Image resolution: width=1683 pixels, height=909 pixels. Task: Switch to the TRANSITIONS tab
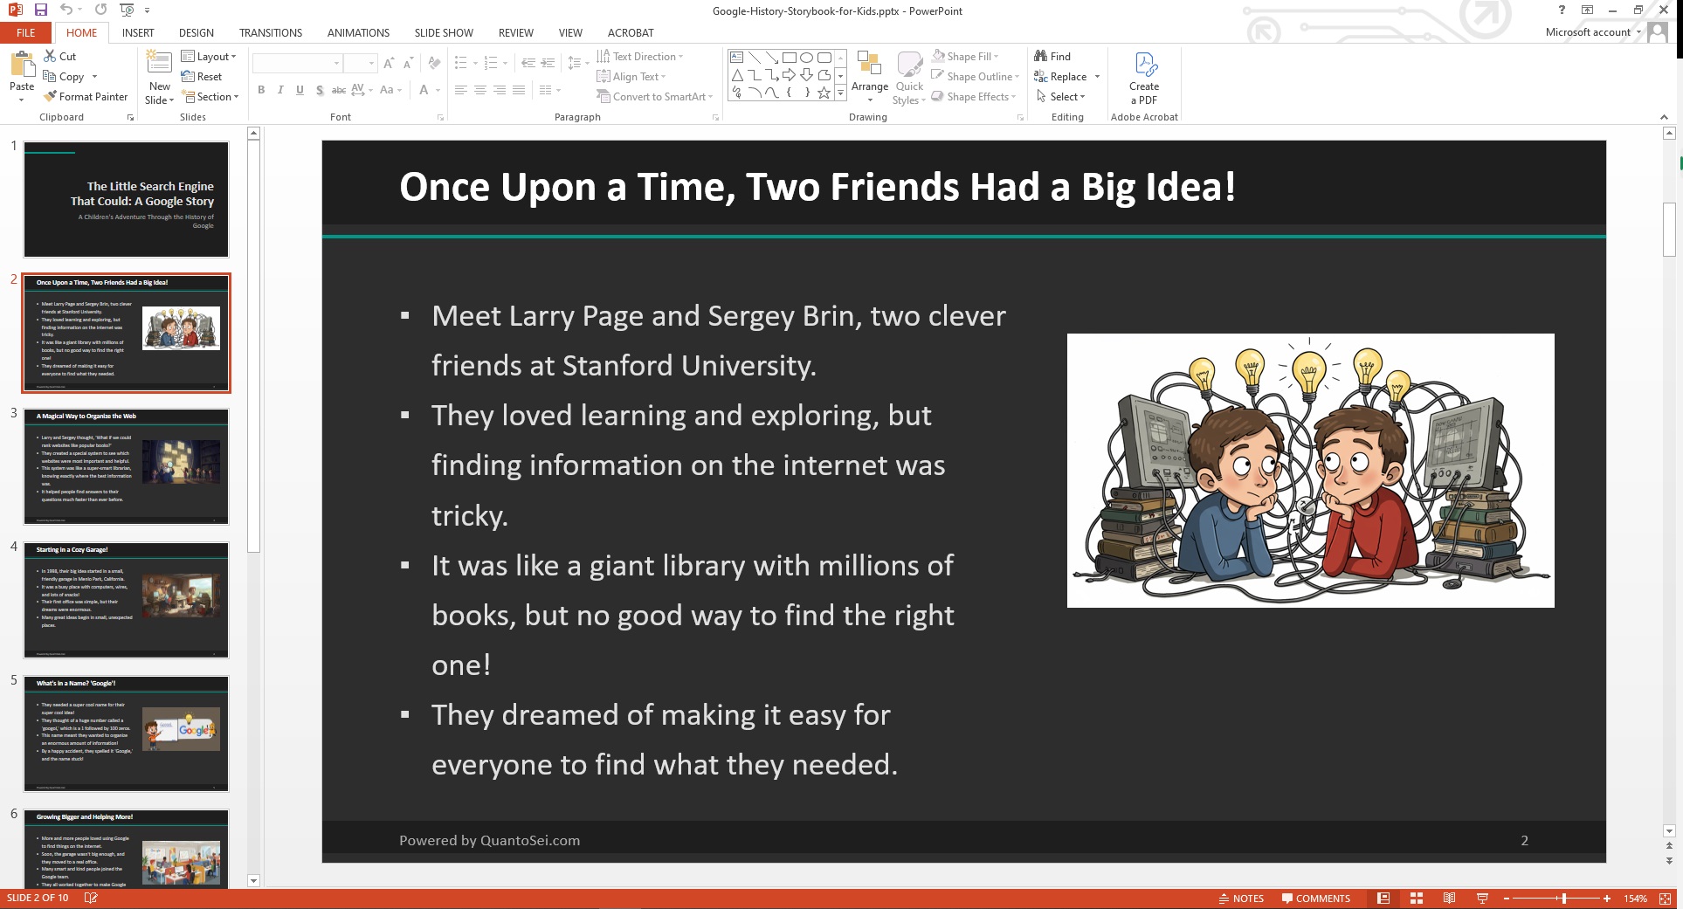coord(270,33)
